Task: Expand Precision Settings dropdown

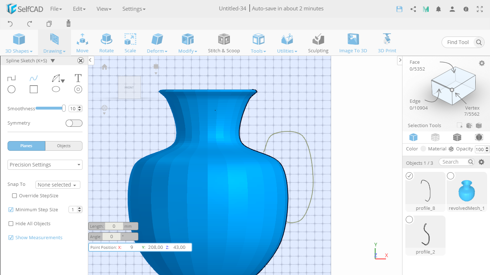Action: tap(45, 165)
